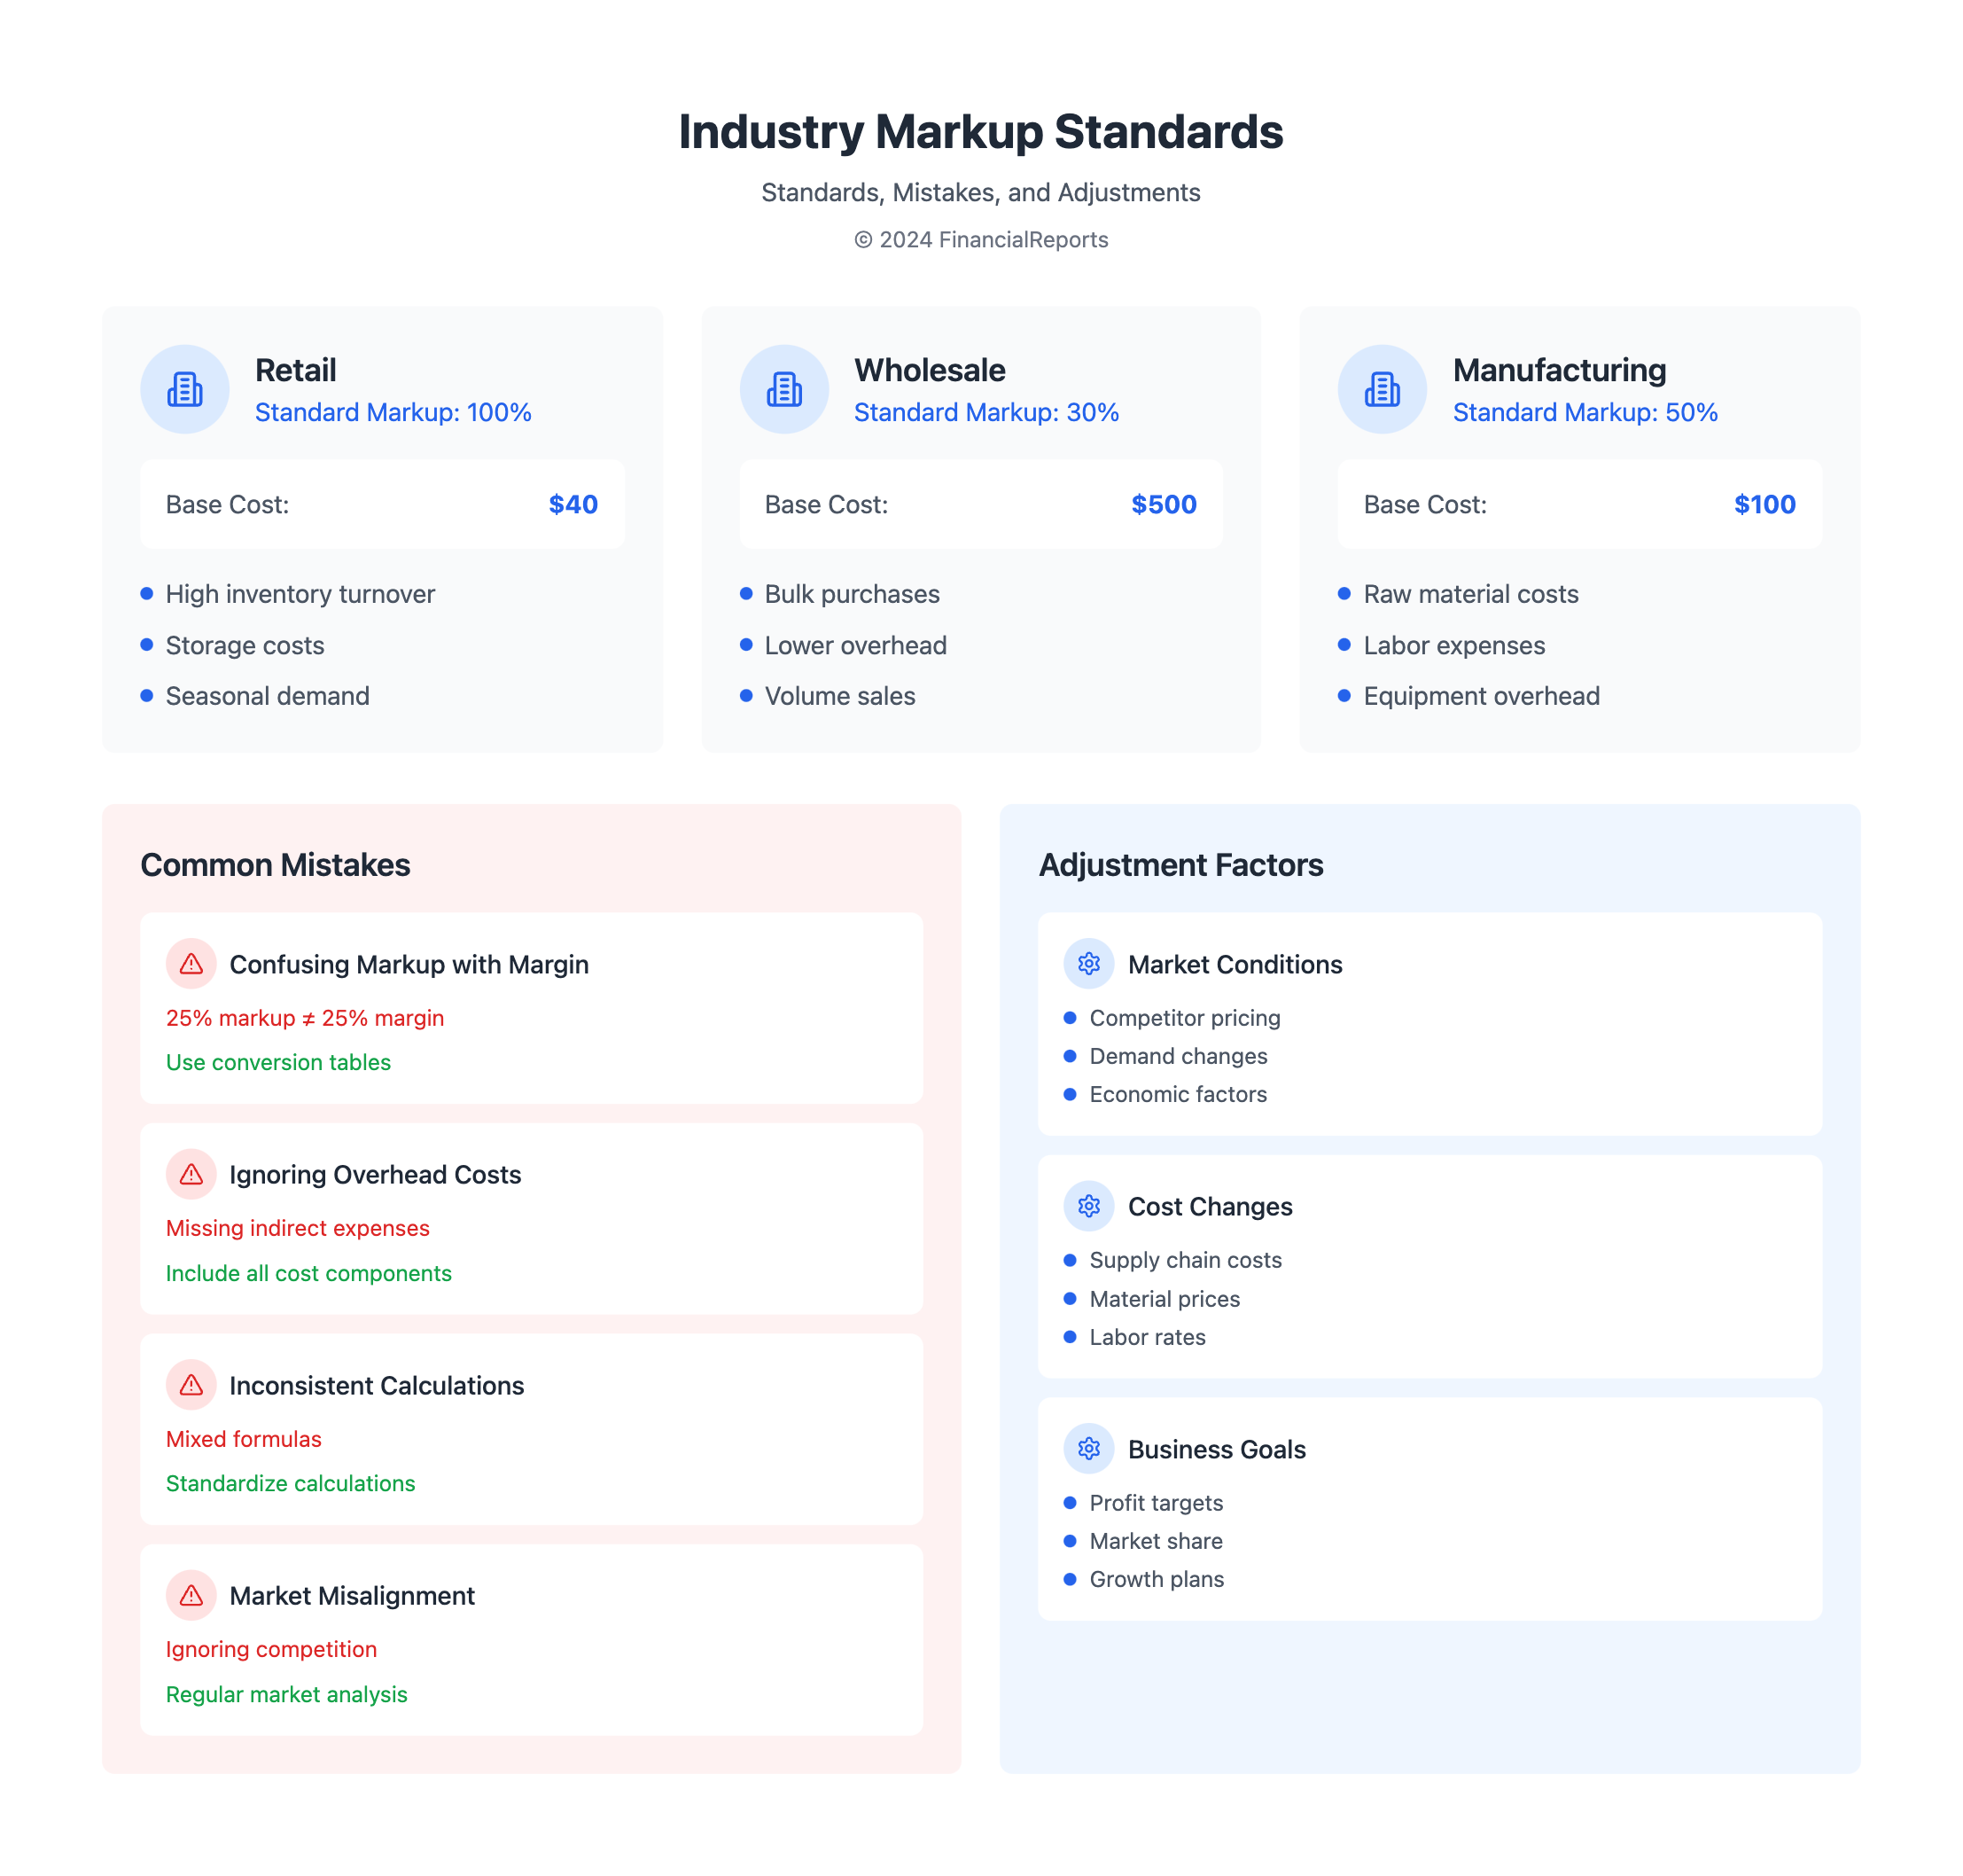
Task: Click 'Regular market analysis' suggestion text
Action: (x=286, y=1694)
